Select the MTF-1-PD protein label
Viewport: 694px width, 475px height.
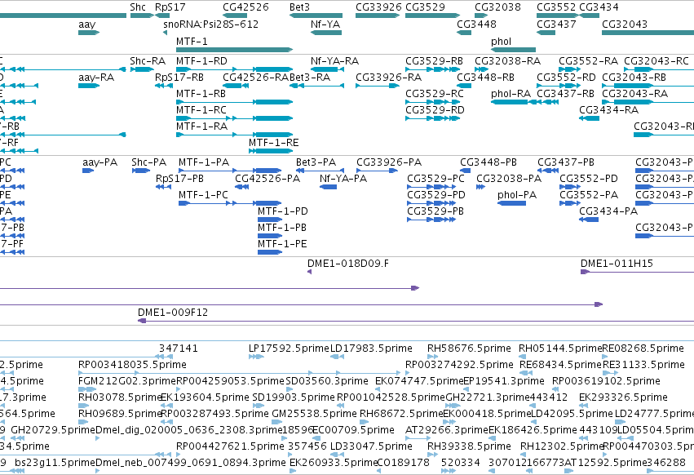pos(282,211)
